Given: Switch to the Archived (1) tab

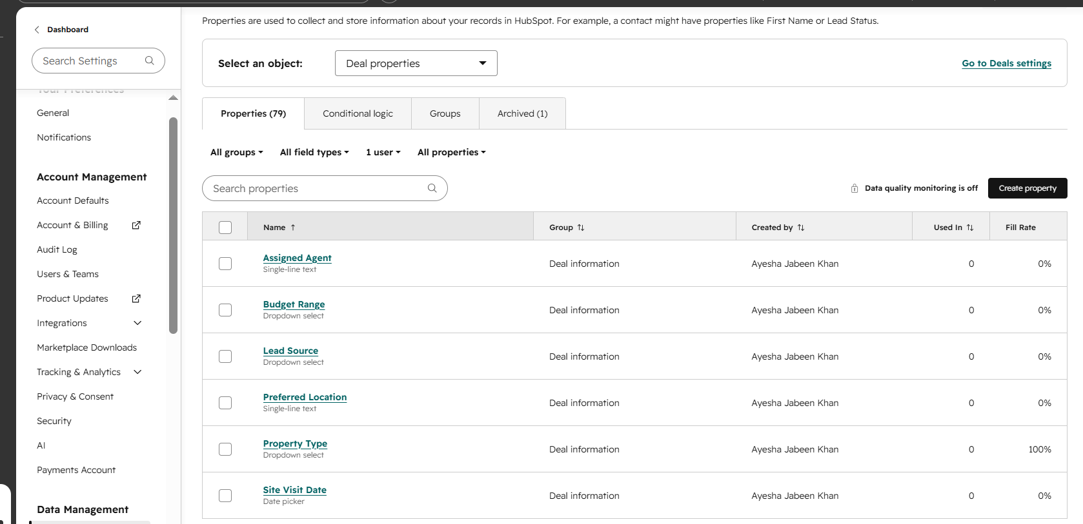Looking at the screenshot, I should pos(522,113).
